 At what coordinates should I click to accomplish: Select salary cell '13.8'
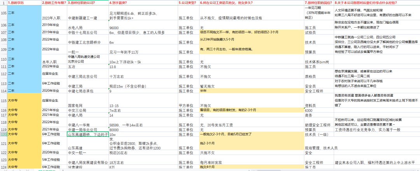143,66
